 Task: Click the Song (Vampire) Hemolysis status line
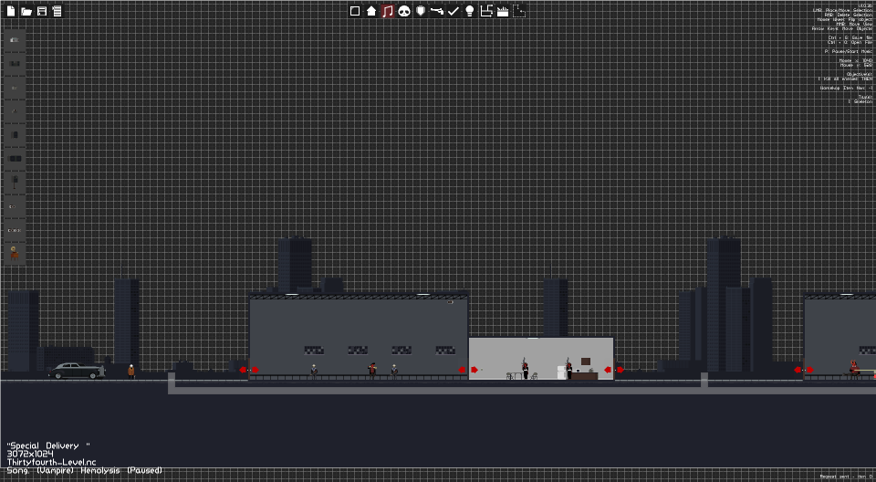(84, 471)
